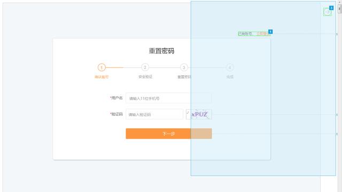Screen dimensions: 342x192
Task: Click the circular icon at top-right corner
Action: coord(327,12)
